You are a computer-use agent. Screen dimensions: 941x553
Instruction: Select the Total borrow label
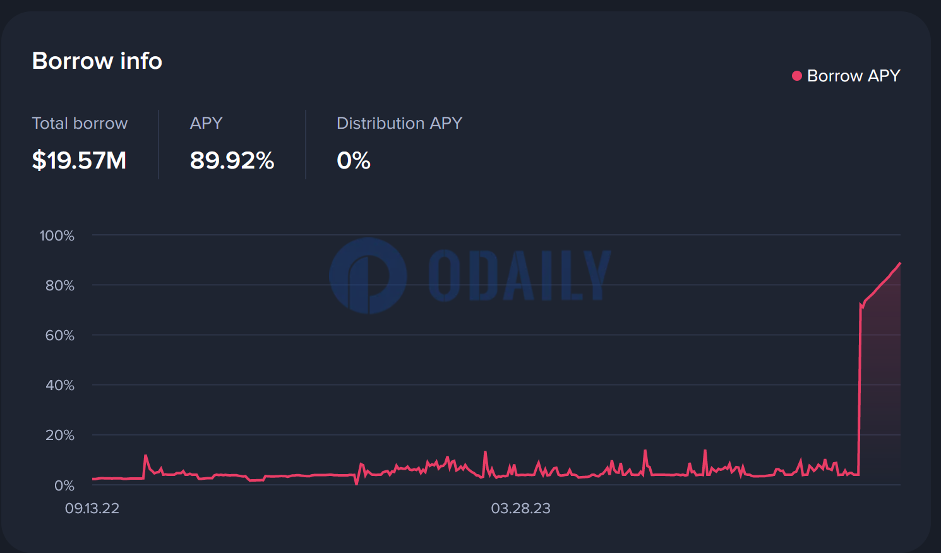pos(80,123)
